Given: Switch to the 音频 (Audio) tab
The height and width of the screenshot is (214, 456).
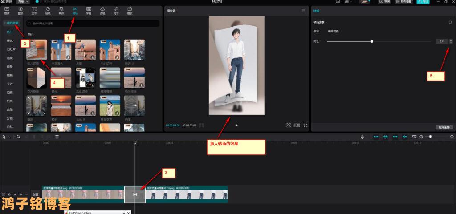Looking at the screenshot, I should [20, 10].
